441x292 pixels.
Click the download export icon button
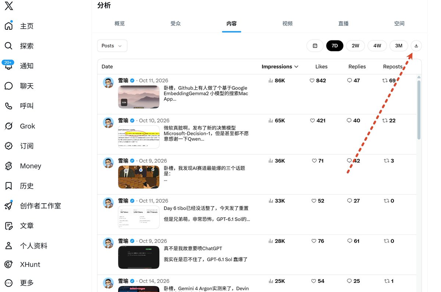[x=416, y=46]
